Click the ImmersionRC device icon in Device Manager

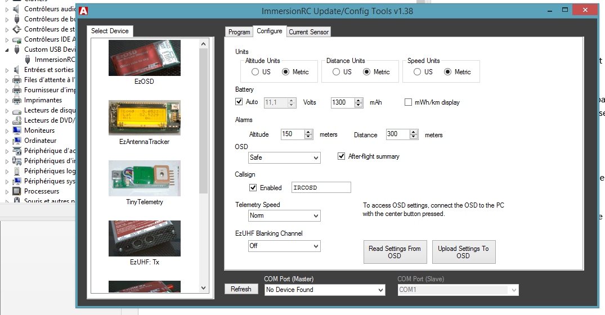(28, 60)
